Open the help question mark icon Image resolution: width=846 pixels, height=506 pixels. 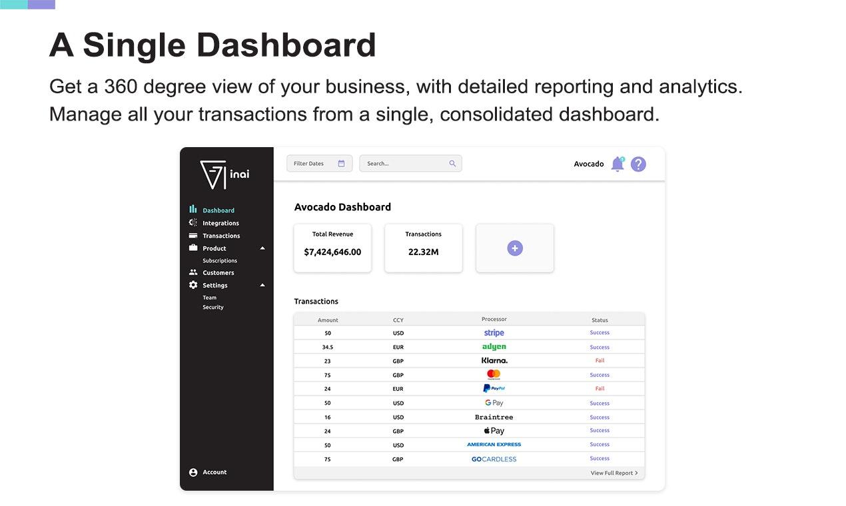coord(638,164)
